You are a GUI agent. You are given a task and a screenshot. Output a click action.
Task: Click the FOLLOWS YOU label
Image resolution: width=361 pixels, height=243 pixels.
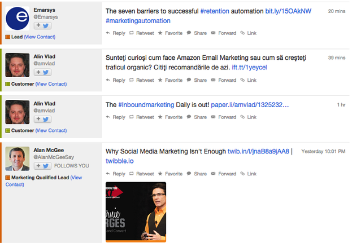pyautogui.click(x=72, y=166)
